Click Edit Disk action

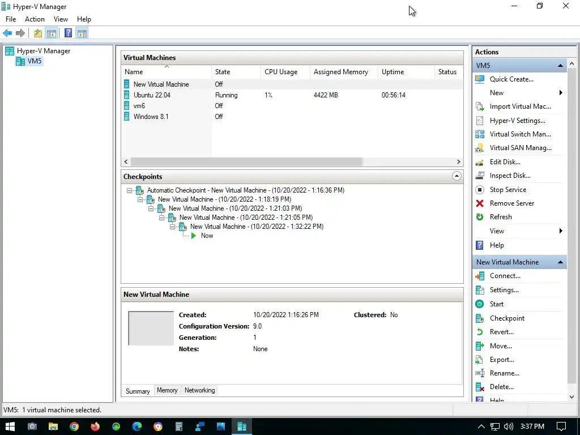[505, 162]
